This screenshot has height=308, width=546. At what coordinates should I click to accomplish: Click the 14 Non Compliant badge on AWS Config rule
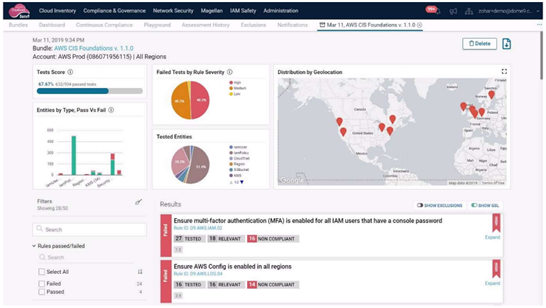point(273,285)
